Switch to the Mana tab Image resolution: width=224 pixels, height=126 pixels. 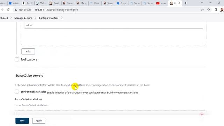(82, 3)
